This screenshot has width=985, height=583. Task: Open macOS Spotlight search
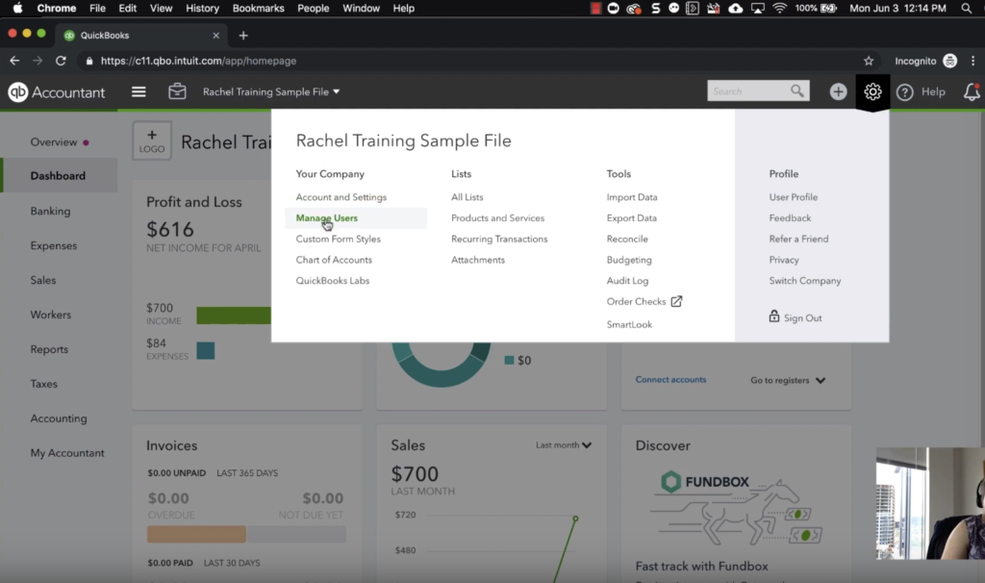click(x=967, y=8)
